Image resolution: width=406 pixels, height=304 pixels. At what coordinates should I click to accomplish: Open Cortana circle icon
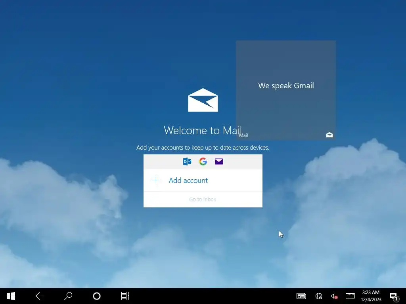97,296
